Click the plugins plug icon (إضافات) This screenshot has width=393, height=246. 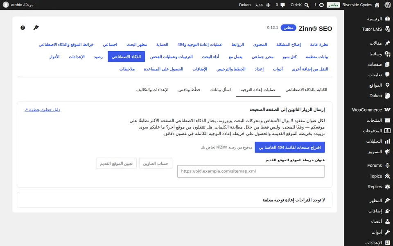387,211
